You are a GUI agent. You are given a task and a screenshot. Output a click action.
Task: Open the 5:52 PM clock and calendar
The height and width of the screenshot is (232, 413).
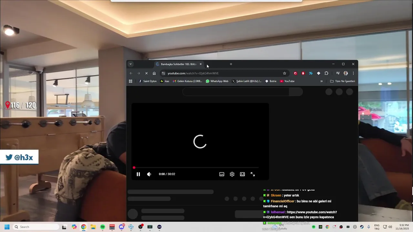(402, 227)
